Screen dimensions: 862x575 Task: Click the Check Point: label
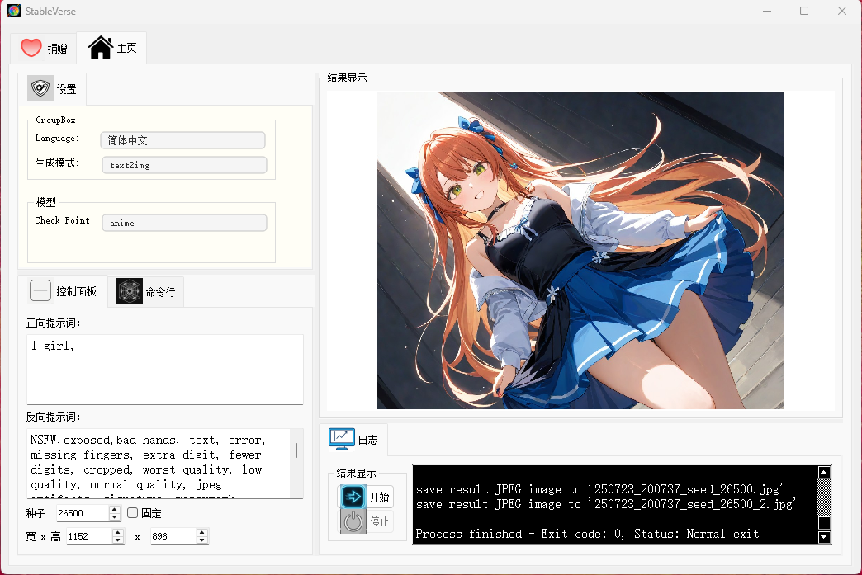point(64,220)
